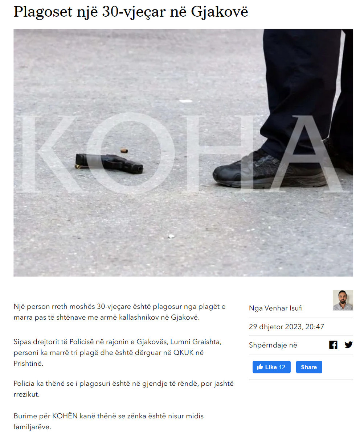Screen dimensions: 364x435
Task: Click the white pebble near photo bottom
Action: (x=171, y=236)
